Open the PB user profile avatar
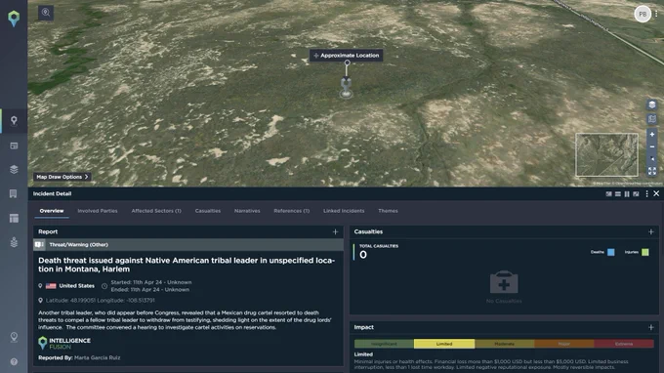This screenshot has width=664, height=373. point(643,14)
